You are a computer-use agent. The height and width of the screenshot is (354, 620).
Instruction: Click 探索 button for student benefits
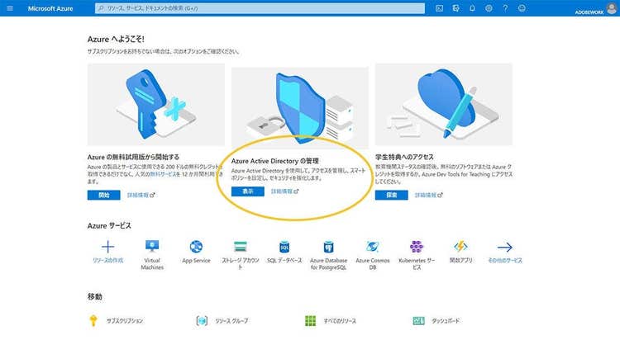click(x=391, y=196)
